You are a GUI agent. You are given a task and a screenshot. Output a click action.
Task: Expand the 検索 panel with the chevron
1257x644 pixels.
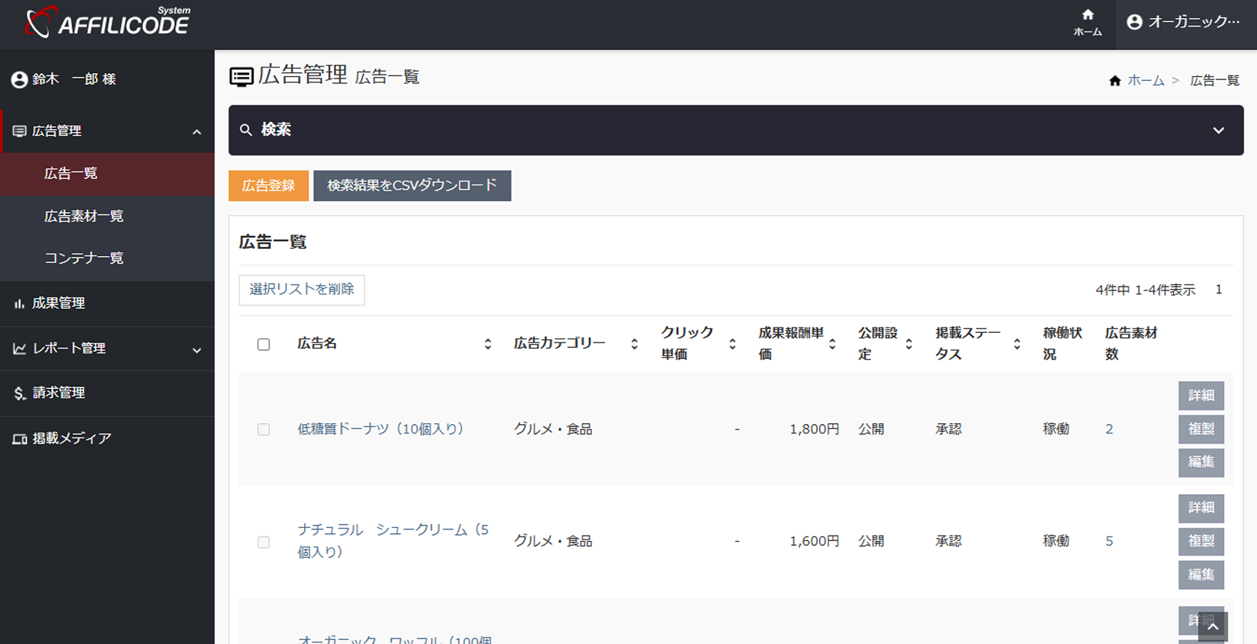coord(1219,130)
